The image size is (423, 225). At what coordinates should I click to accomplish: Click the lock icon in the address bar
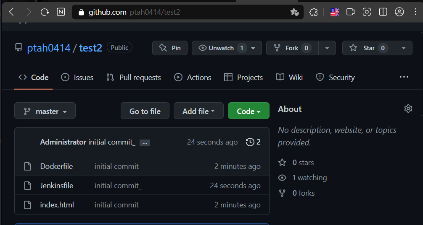tap(81, 12)
